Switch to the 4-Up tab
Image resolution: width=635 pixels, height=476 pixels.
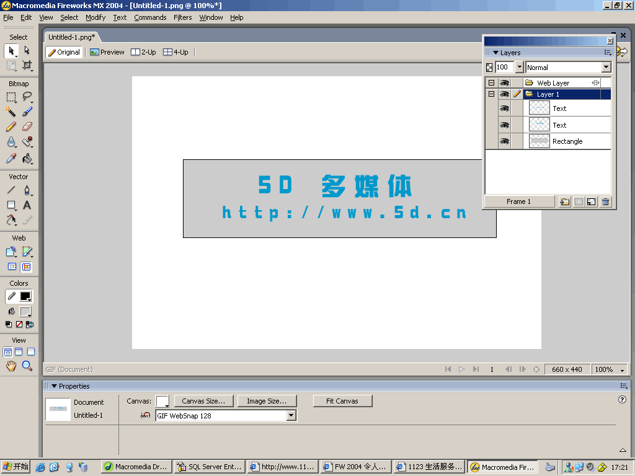click(x=175, y=52)
